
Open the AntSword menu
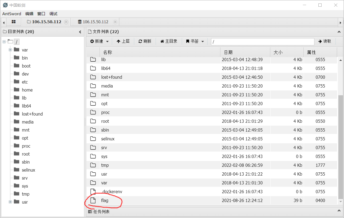pos(12,14)
